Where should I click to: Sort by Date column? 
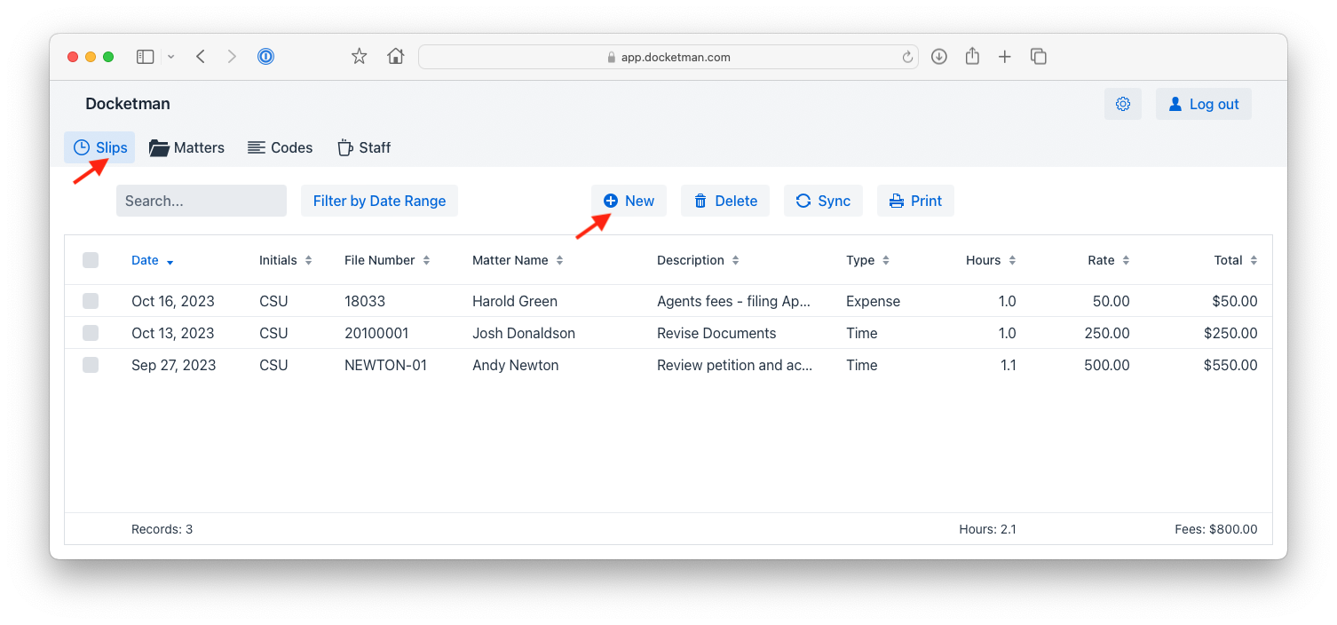pyautogui.click(x=153, y=260)
